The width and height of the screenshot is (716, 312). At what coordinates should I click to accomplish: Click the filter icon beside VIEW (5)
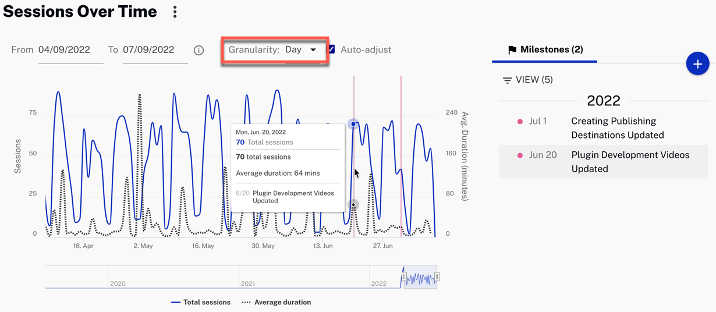pos(507,80)
